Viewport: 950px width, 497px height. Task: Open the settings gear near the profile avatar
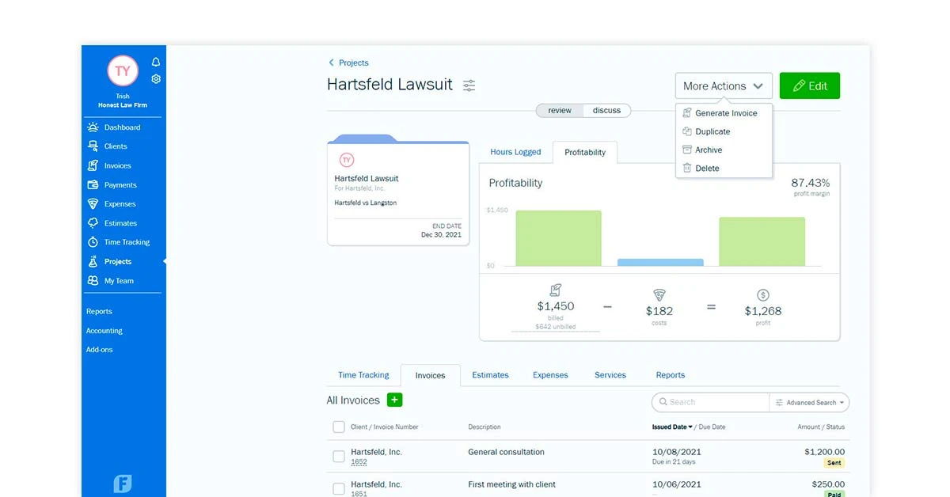pos(155,78)
